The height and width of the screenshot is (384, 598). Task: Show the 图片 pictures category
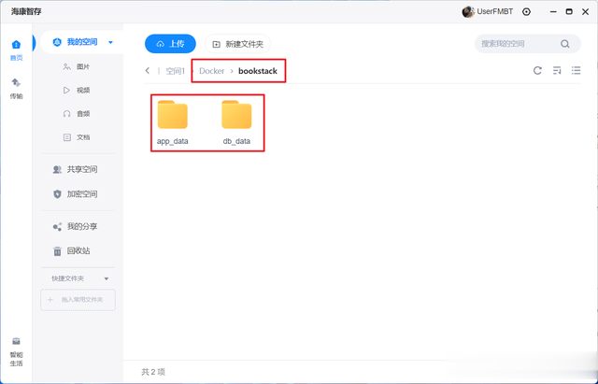[77, 66]
